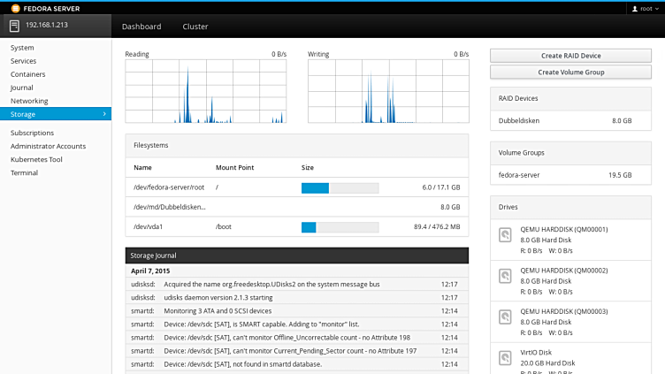Click the /dev/fedora-server/root usage bar
This screenshot has height=374, width=665.
click(340, 187)
